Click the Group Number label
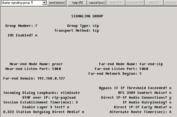Screen dimensions: 177x117 pos(19,26)
